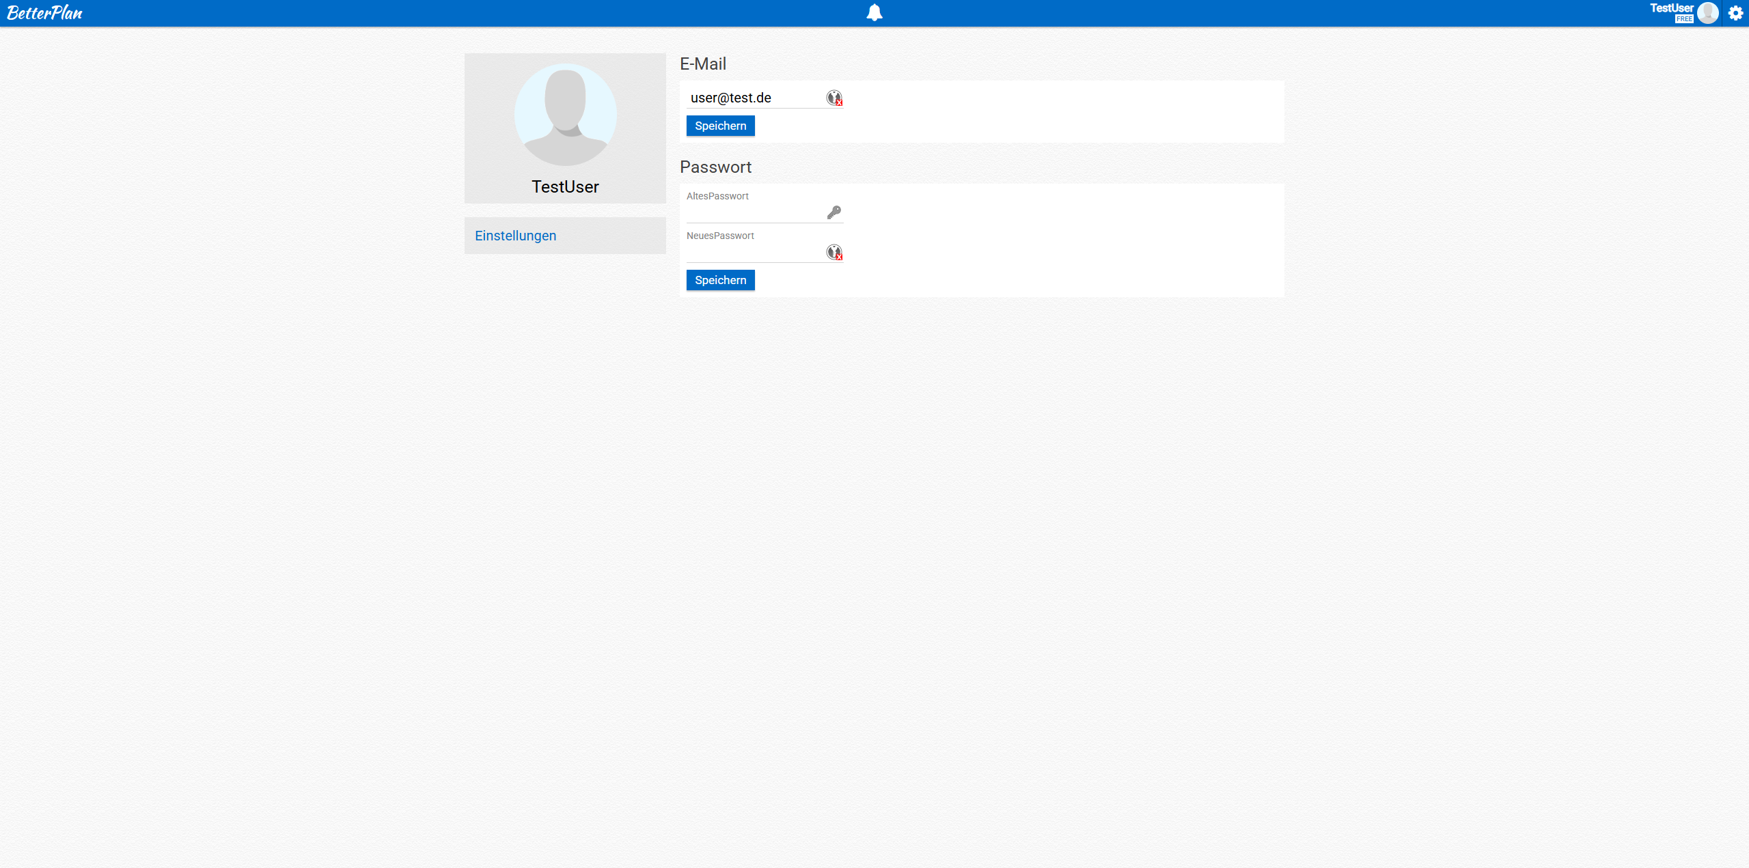Save the E-Mail with Speichern
This screenshot has height=868, width=1749.
coord(721,126)
